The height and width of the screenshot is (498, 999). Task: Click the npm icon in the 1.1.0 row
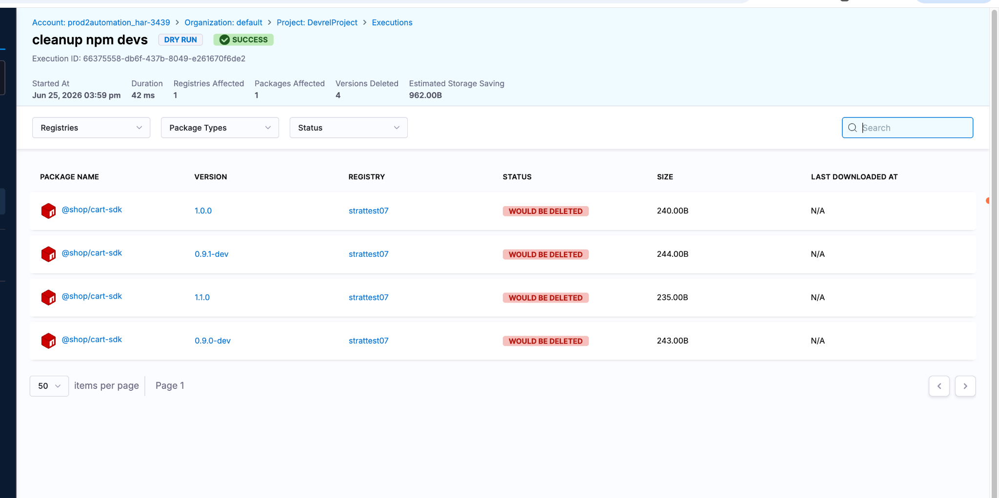click(x=48, y=298)
